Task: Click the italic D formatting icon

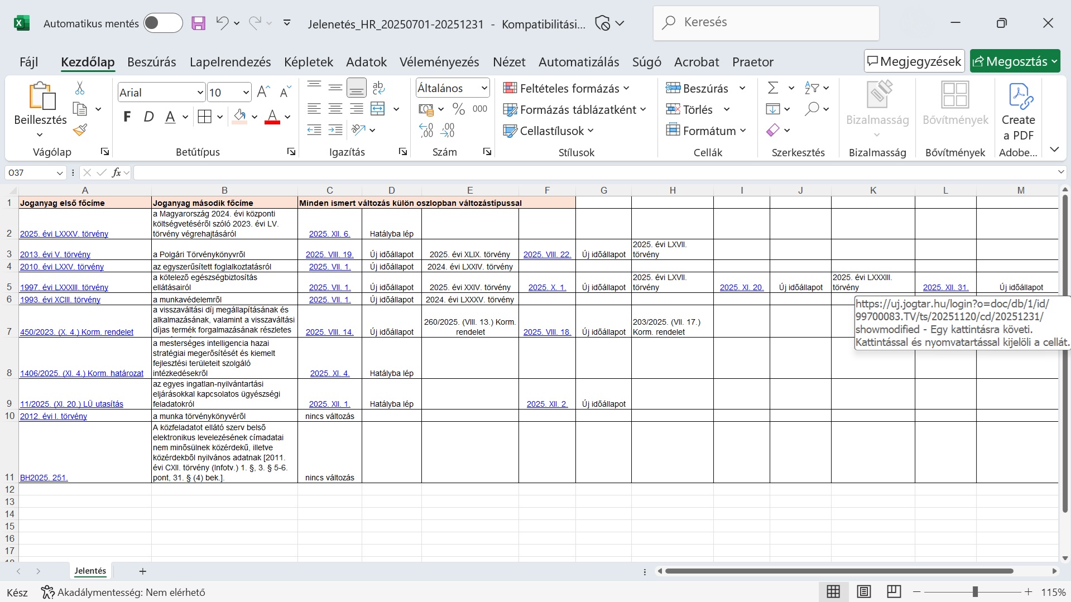Action: 148,117
